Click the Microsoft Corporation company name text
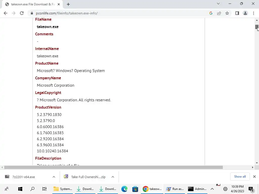259x194 pixels. pos(55,85)
